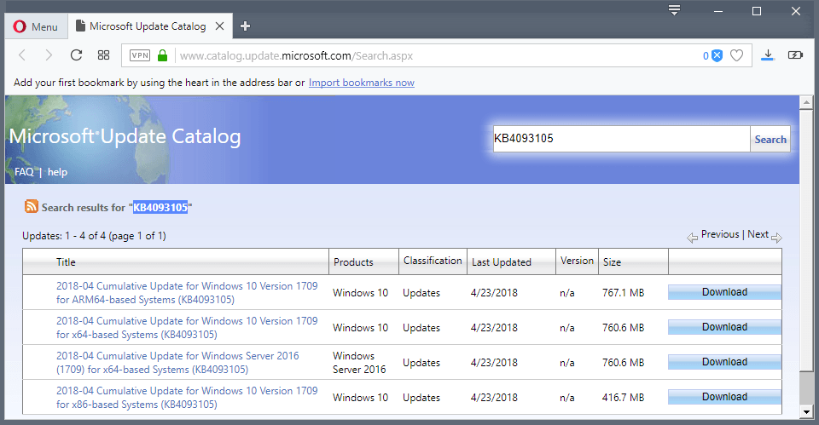Open a new tab with plus icon

pos(245,26)
